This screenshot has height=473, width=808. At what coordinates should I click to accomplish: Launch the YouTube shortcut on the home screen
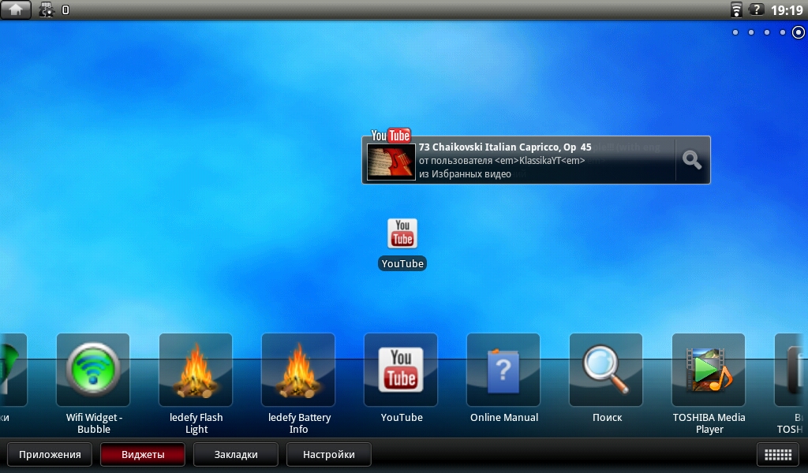pos(402,244)
